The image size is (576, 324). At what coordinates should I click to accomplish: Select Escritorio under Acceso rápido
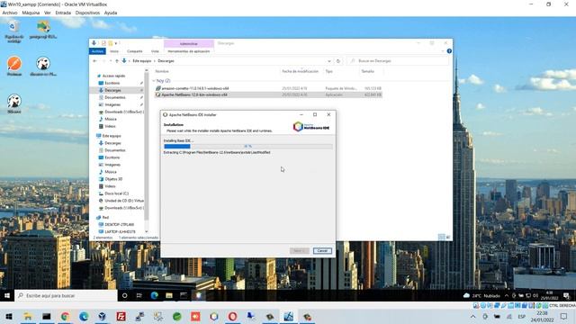112,83
